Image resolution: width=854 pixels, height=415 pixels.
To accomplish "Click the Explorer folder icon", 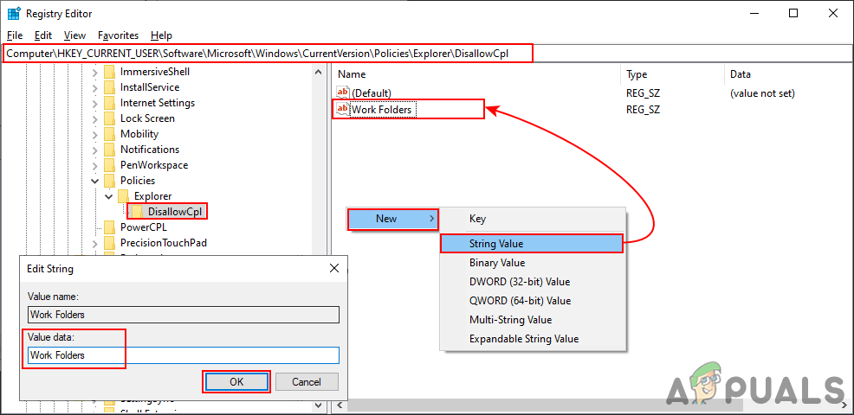I will pos(124,195).
